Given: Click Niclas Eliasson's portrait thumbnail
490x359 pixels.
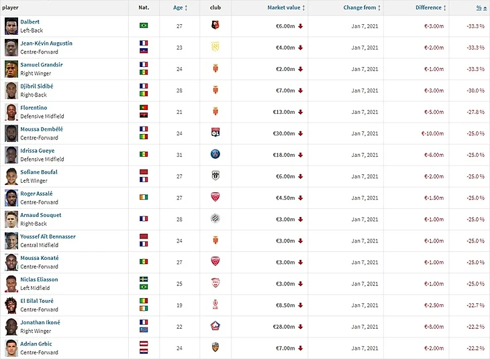Looking at the screenshot, I should (11, 283).
